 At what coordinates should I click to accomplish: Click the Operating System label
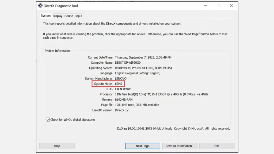pyautogui.click(x=101, y=68)
